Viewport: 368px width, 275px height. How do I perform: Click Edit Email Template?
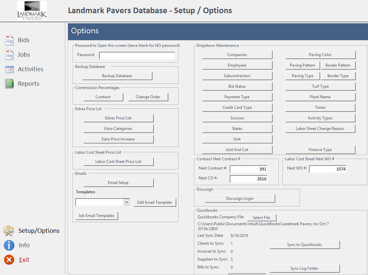point(155,202)
